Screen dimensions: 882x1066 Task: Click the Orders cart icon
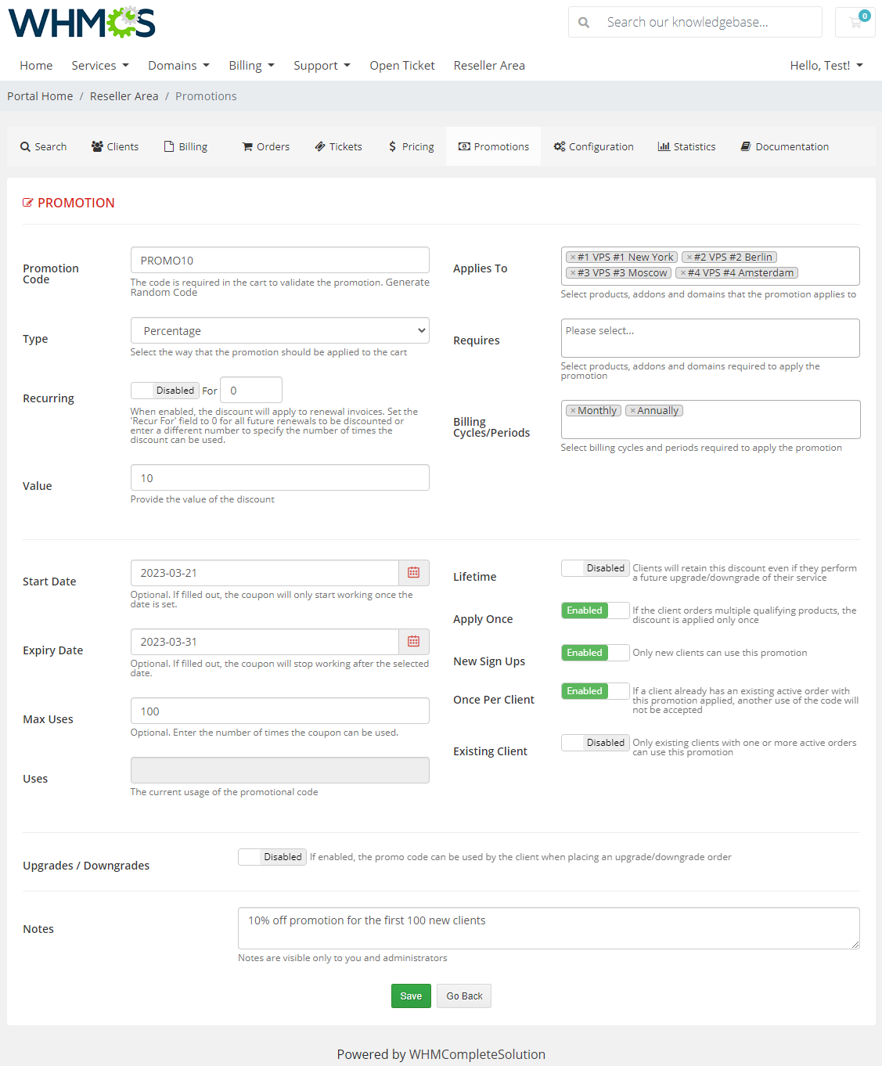click(x=248, y=146)
